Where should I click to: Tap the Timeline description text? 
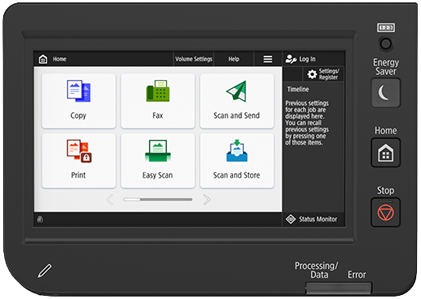(307, 123)
